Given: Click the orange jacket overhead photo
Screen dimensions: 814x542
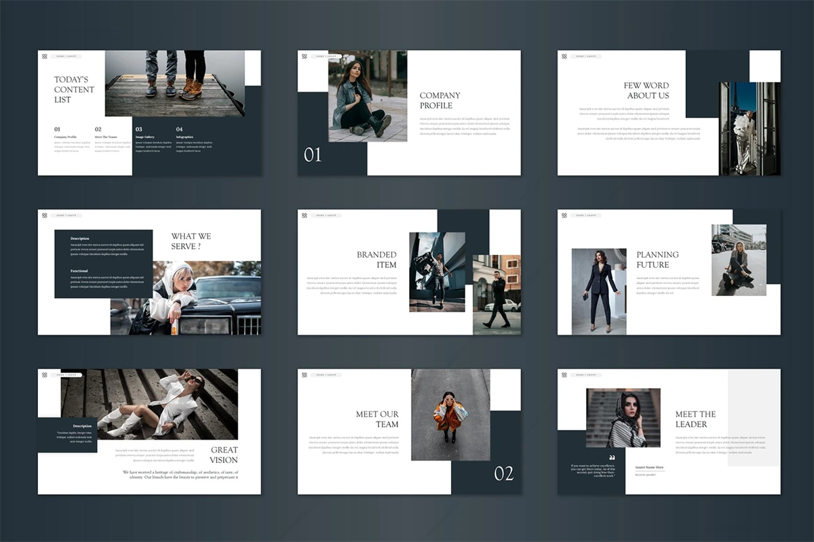Looking at the screenshot, I should pyautogui.click(x=450, y=415).
